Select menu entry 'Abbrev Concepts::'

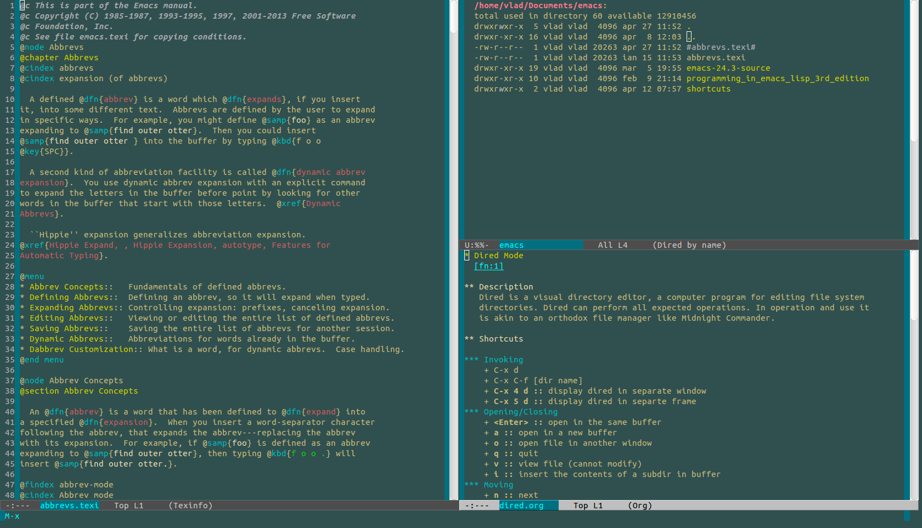click(71, 287)
